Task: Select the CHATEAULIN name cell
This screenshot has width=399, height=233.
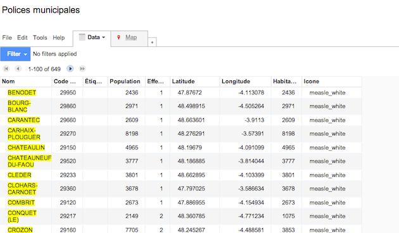Action: point(26,148)
